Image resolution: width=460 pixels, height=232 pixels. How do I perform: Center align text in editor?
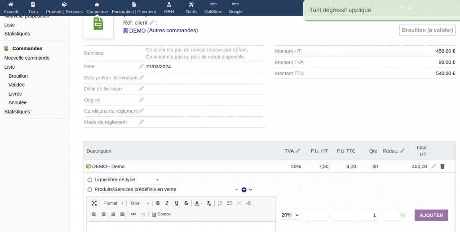[103, 214]
